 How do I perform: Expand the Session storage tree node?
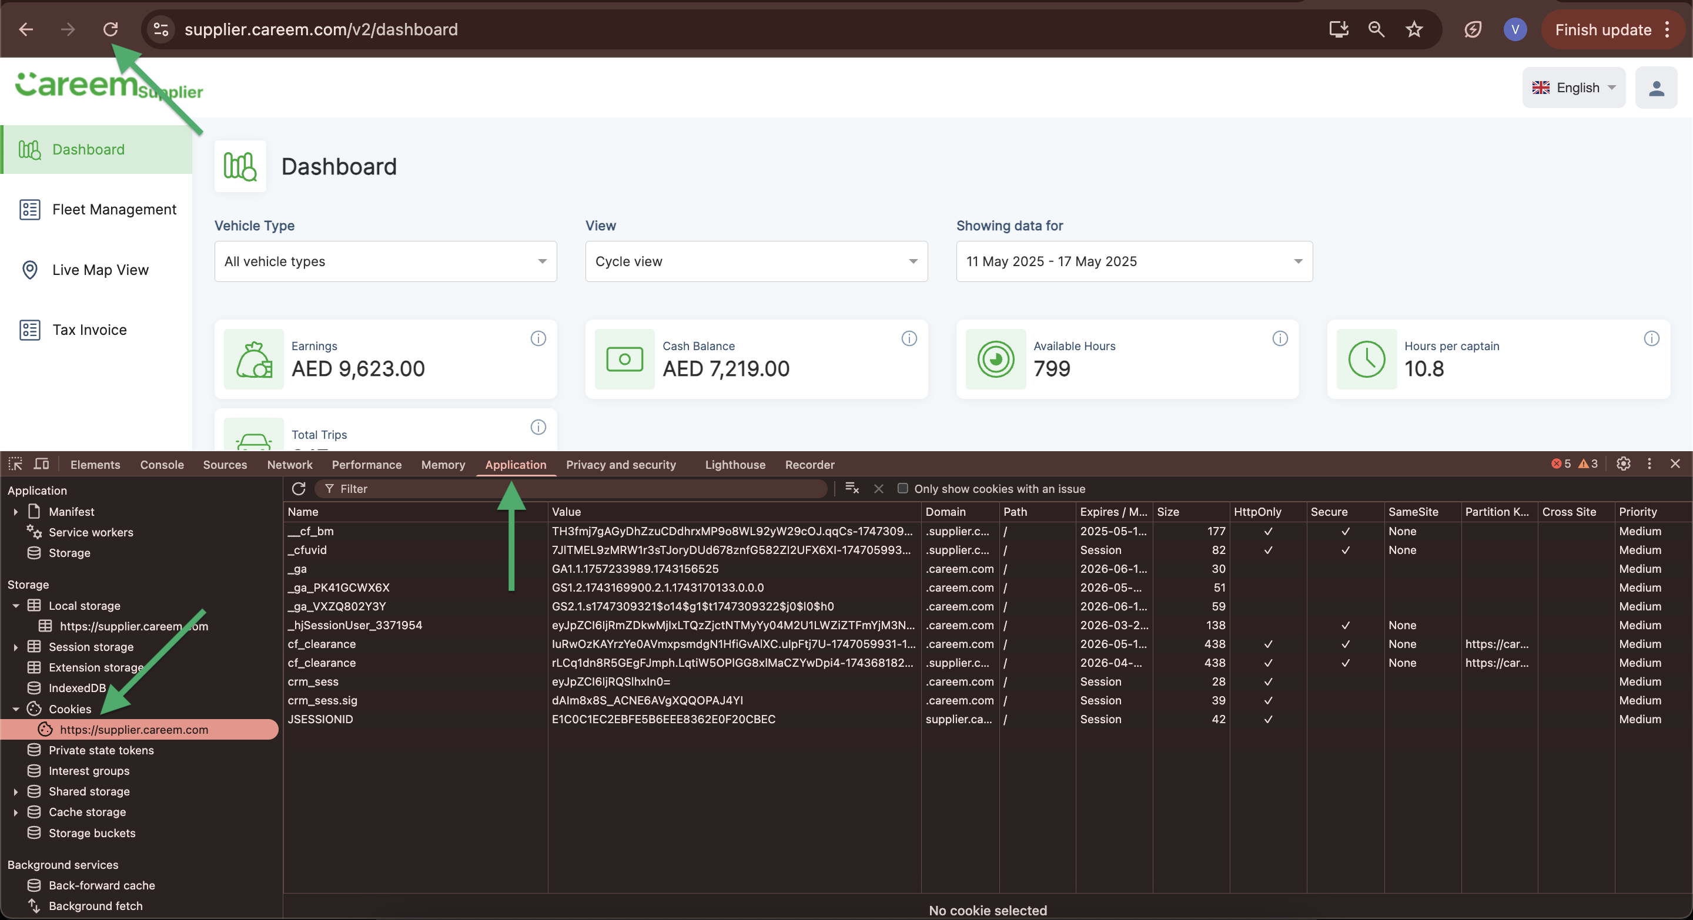tap(15, 647)
